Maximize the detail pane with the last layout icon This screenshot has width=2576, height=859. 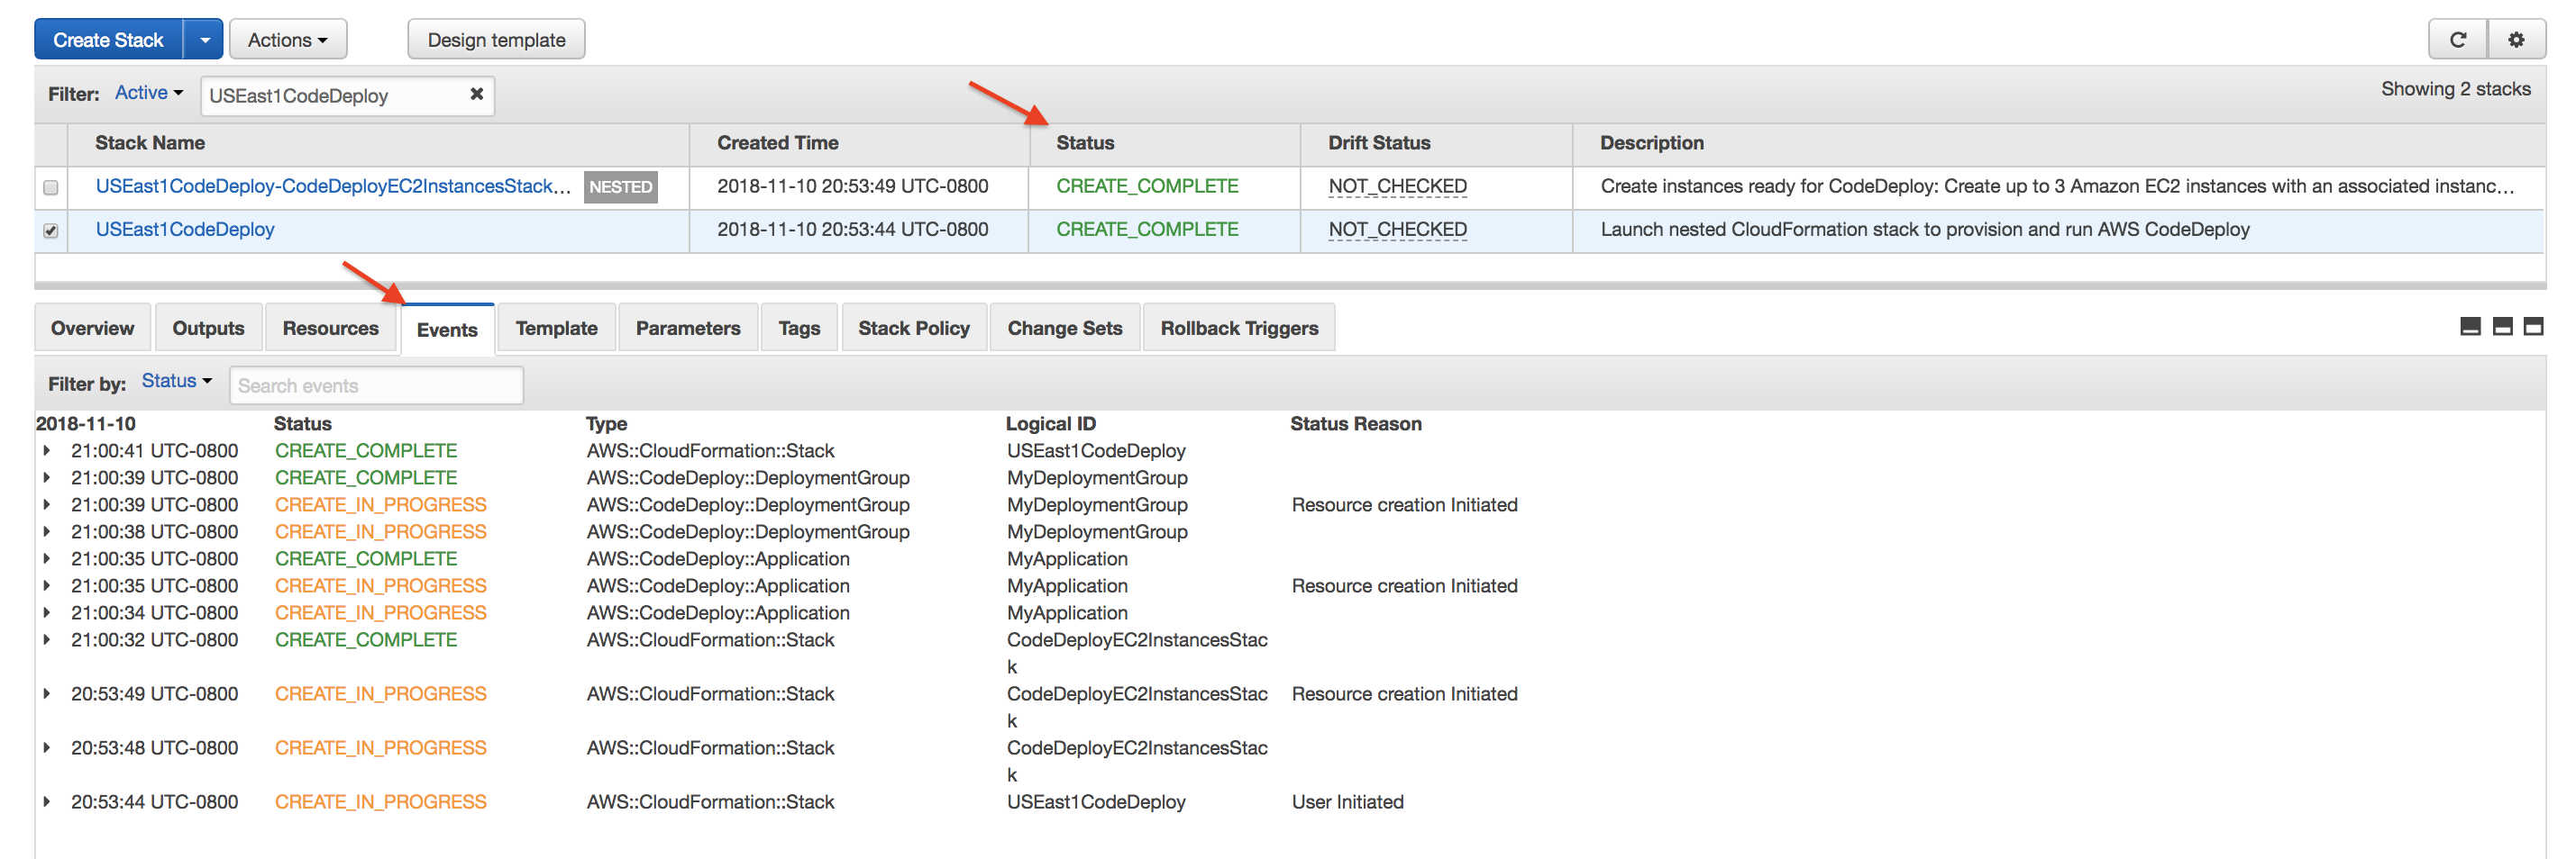coord(2533,327)
